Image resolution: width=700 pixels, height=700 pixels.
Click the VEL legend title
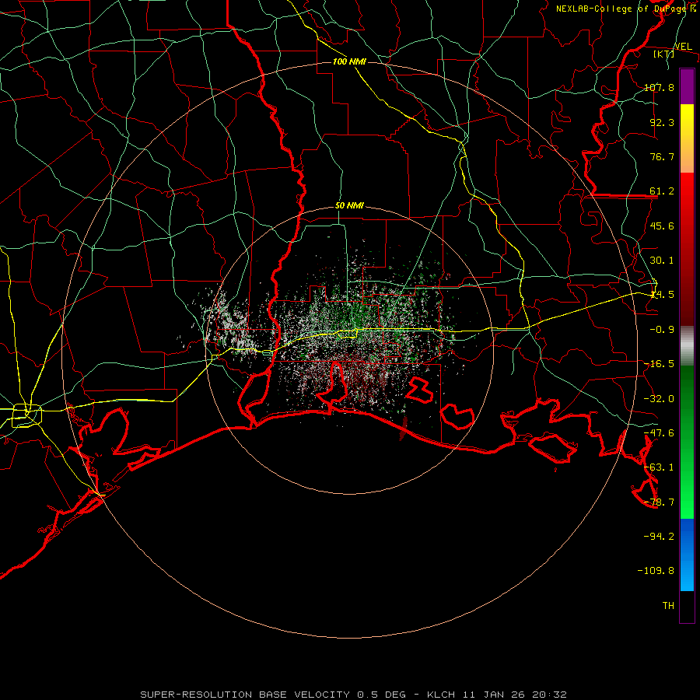coord(683,47)
